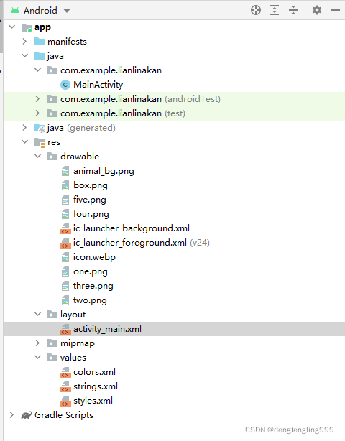Select the ic_launcher_foreground.xml (v24) file name
Screen dimensions: 345x441
pos(142,243)
